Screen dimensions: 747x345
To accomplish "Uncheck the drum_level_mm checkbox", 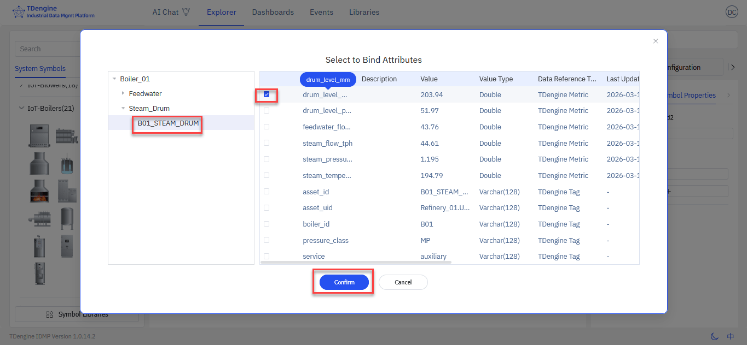I will 267,94.
